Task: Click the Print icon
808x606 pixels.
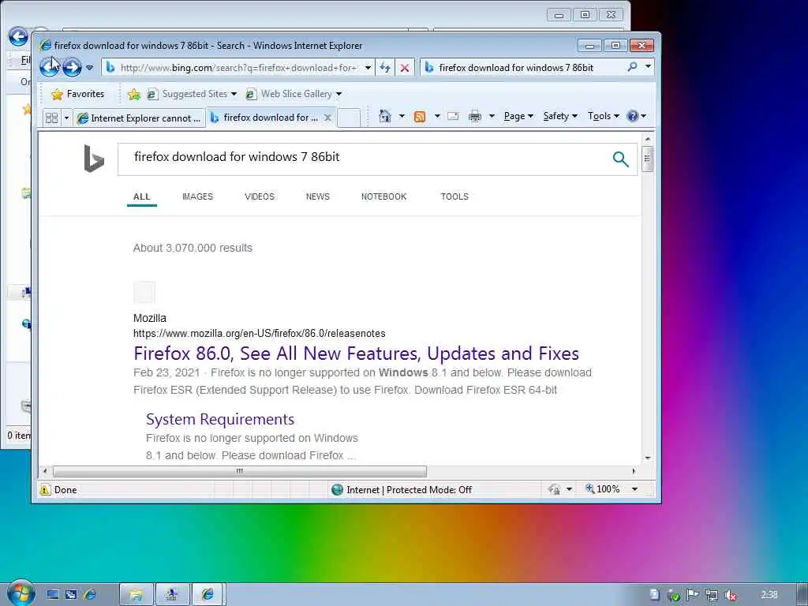Action: (474, 117)
